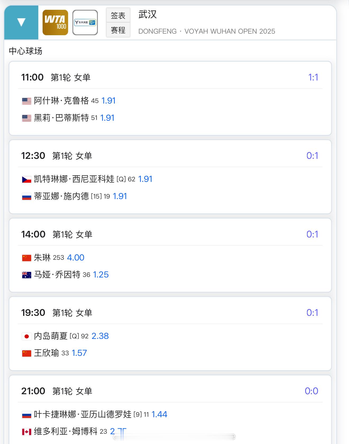This screenshot has width=349, height=444.
Task: Open the 赛程 schedule tab
Action: click(x=118, y=30)
